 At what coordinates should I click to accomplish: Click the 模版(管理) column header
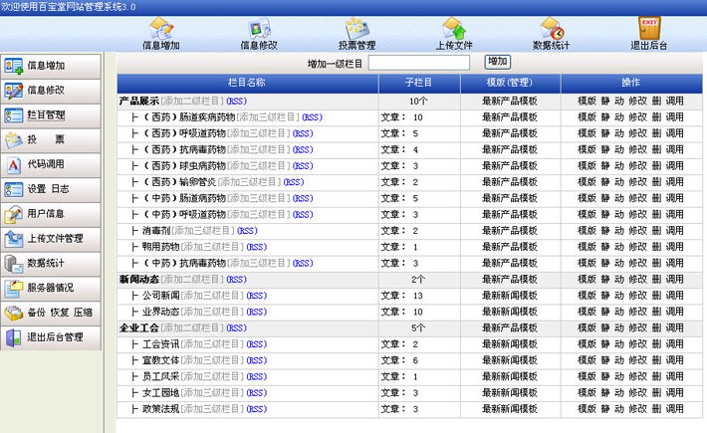[510, 83]
